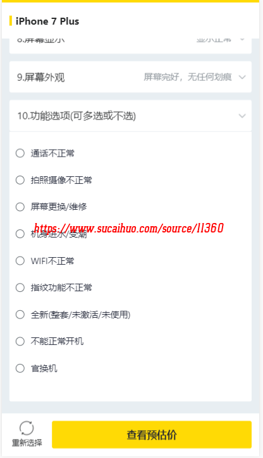Screen dimensions: 263x458
Task: Choose 全新(整套/未激活/未使用) option
Action: pos(20,315)
